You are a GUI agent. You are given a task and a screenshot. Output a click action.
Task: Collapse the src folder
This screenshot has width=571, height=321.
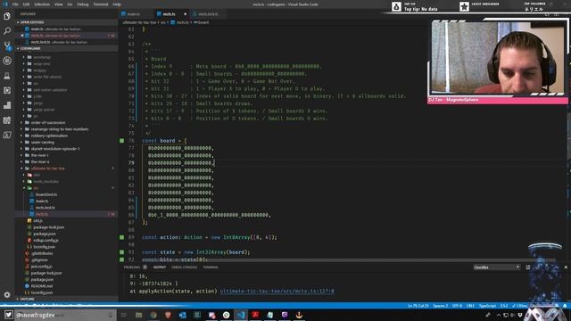(x=36, y=188)
